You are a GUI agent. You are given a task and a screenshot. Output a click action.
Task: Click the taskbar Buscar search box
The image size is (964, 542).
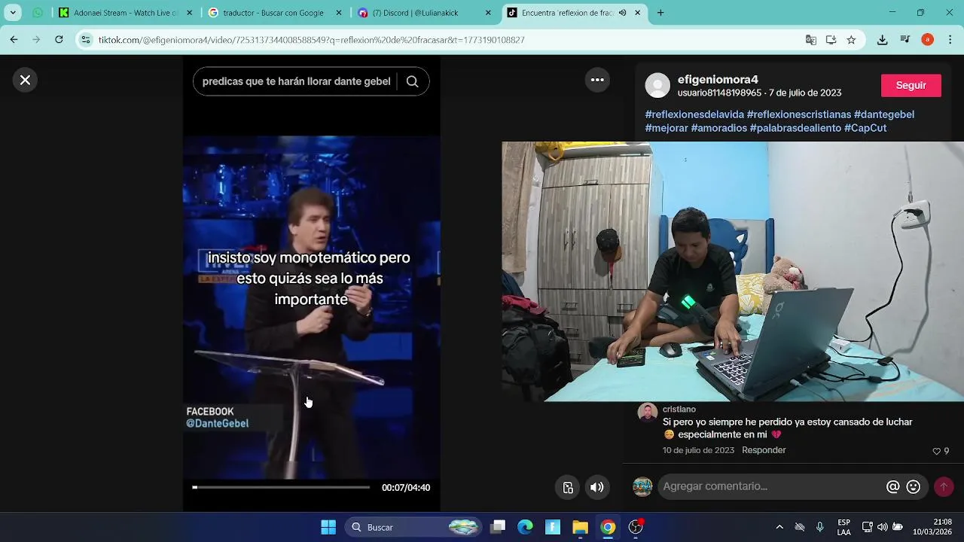point(413,527)
